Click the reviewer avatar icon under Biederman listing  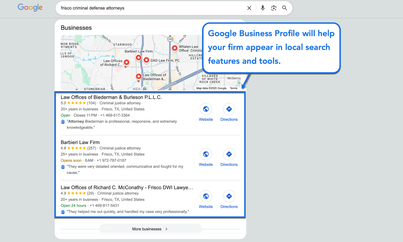[x=63, y=121]
